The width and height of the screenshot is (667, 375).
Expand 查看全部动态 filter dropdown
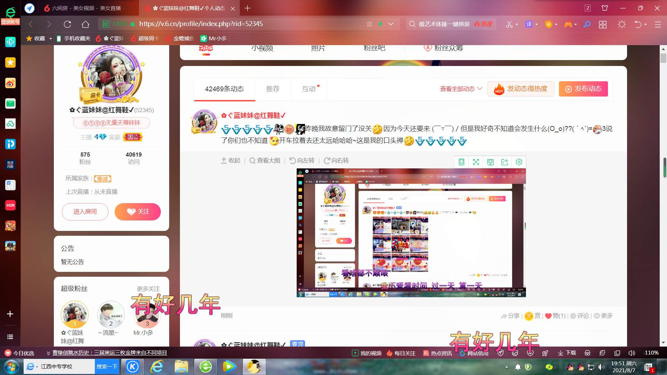click(x=461, y=89)
